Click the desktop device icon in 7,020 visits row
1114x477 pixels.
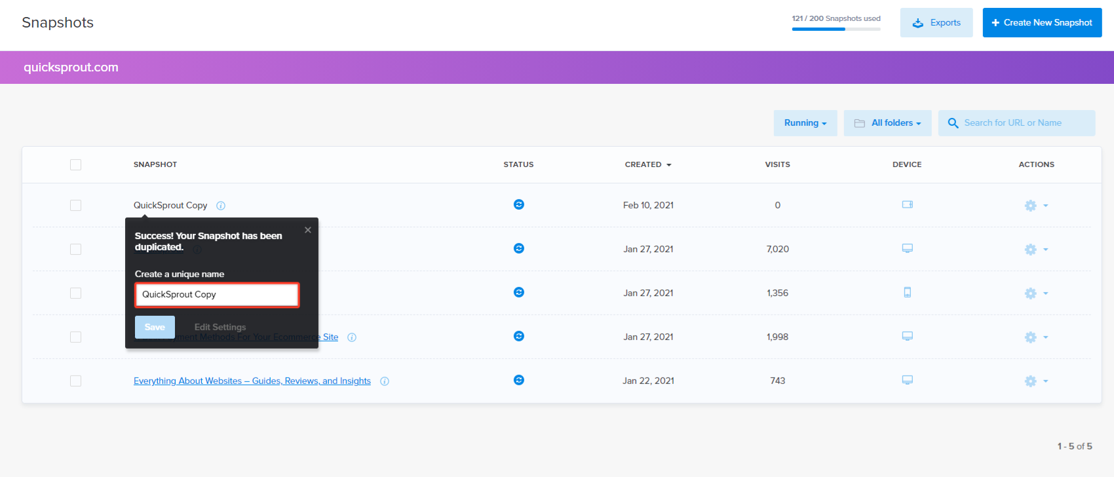907,248
